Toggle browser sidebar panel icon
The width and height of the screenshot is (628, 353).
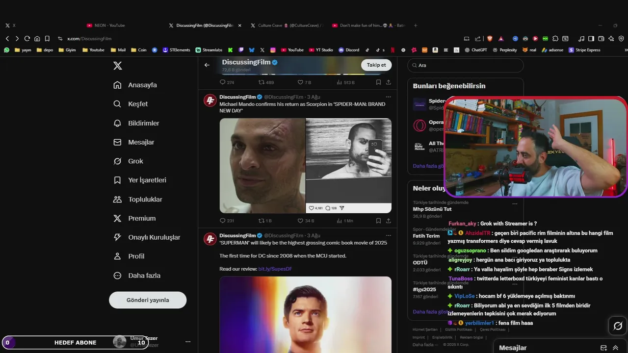pos(591,38)
